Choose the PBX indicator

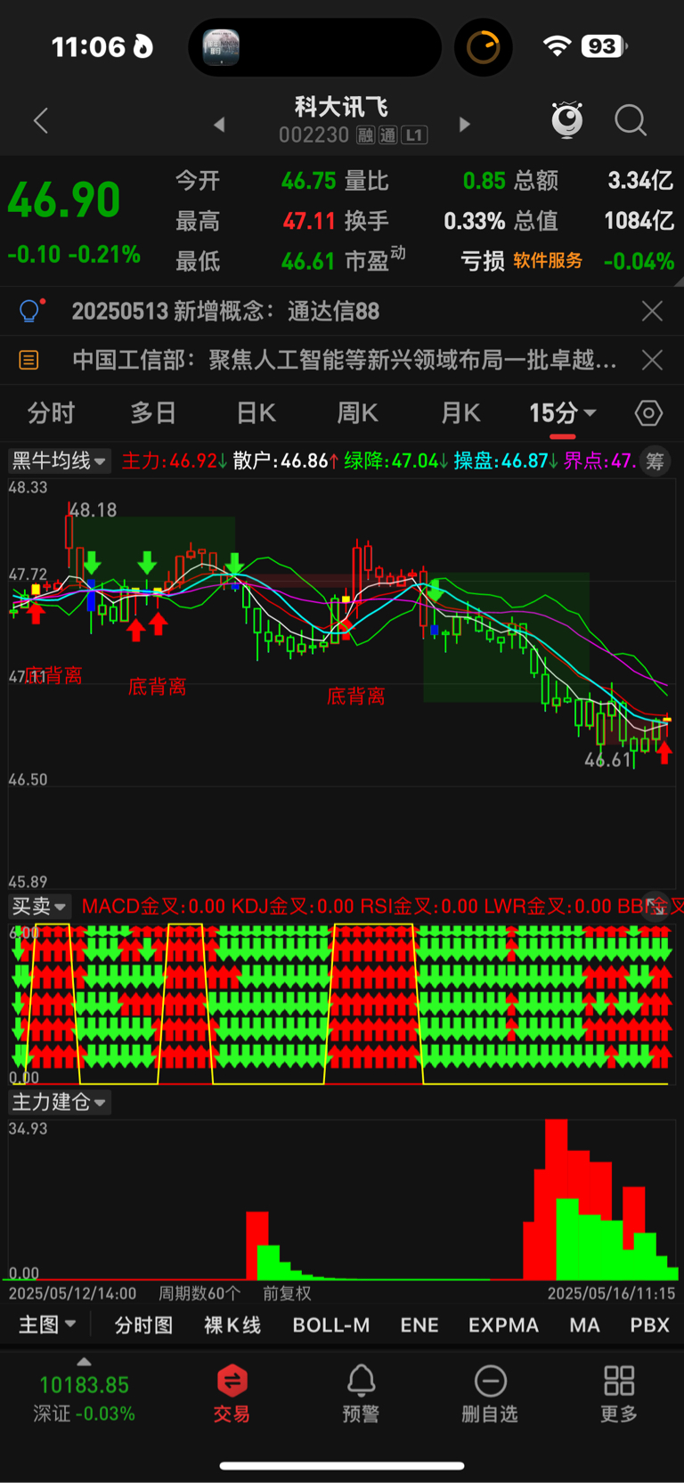649,1325
